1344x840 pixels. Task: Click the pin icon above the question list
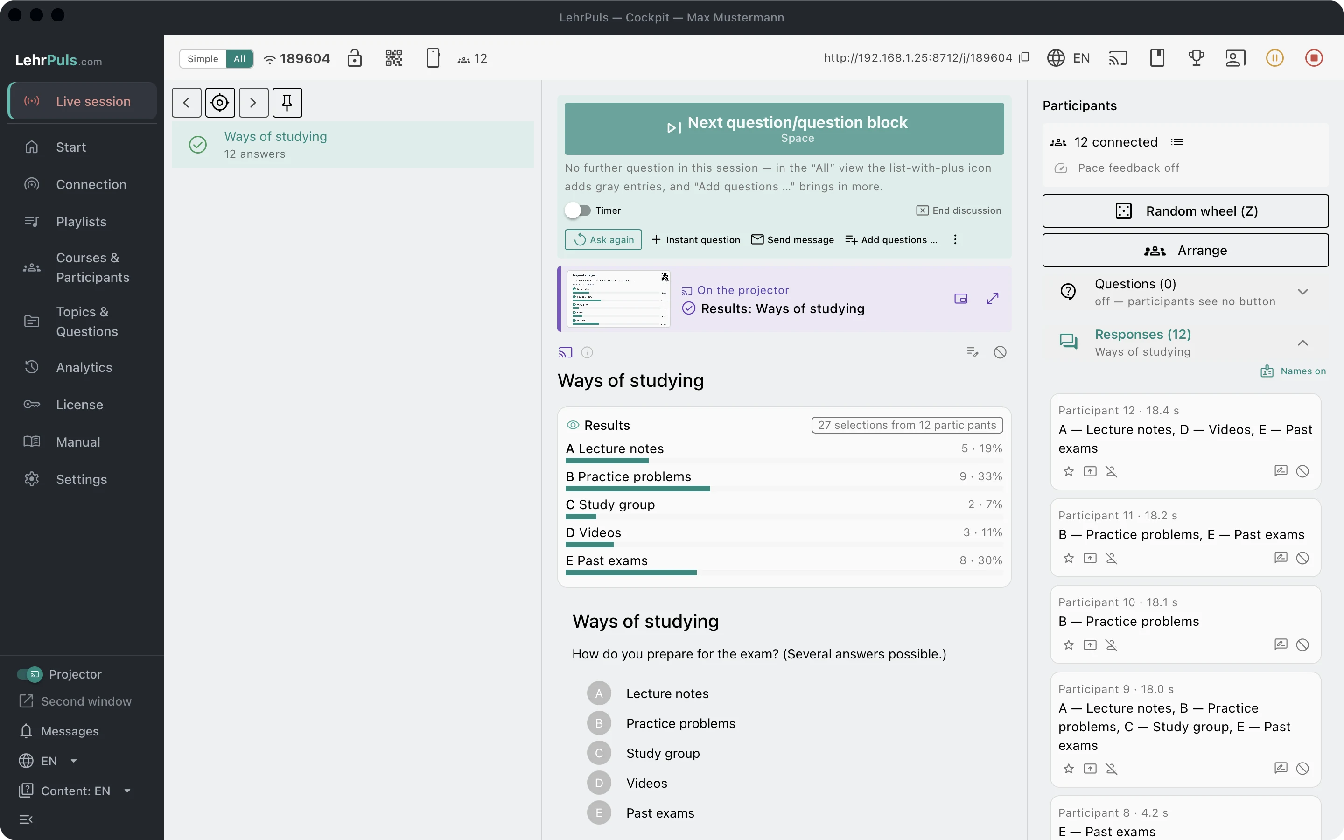point(287,102)
